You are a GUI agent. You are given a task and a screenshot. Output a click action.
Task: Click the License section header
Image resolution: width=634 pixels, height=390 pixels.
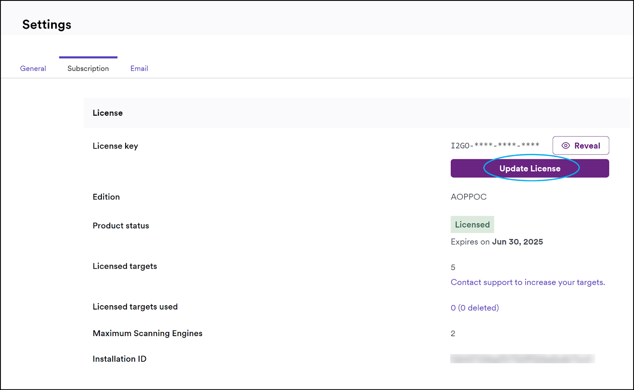(x=108, y=113)
